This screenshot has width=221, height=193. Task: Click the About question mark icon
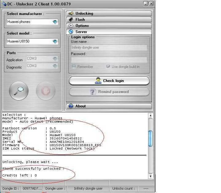[71, 106]
